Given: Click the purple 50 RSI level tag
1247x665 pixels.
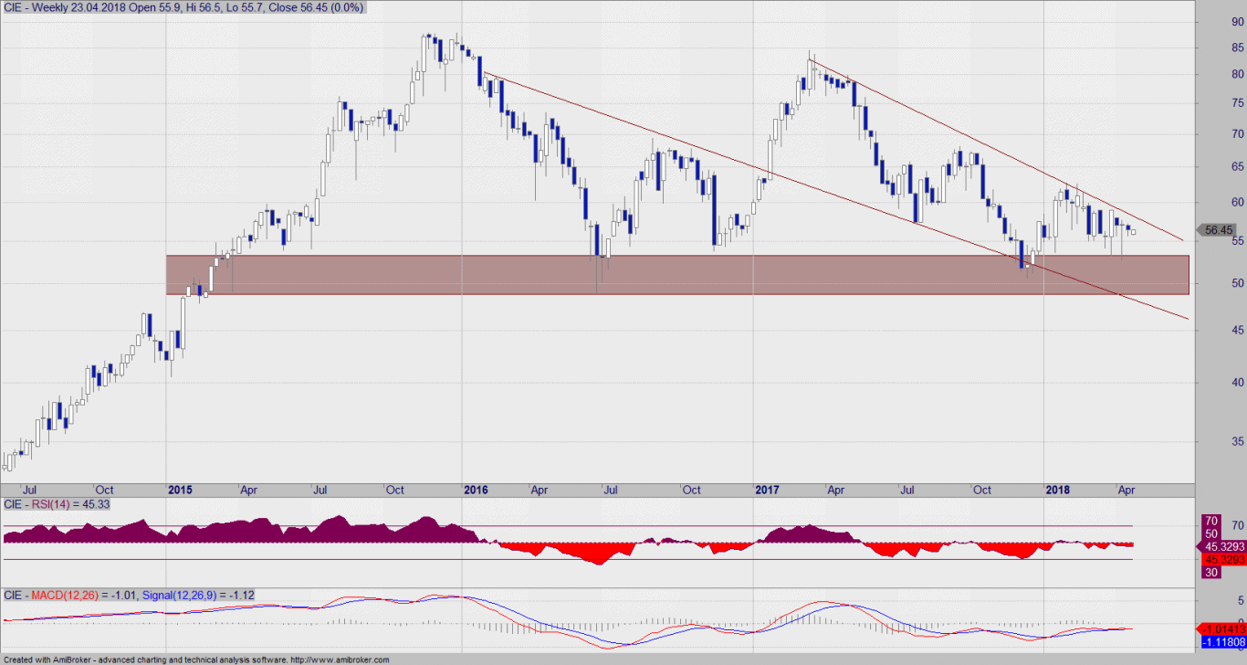Looking at the screenshot, I should 1210,533.
